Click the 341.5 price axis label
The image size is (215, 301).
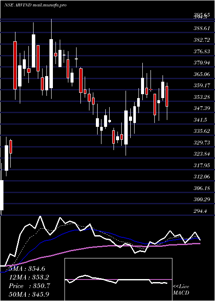click(x=200, y=120)
